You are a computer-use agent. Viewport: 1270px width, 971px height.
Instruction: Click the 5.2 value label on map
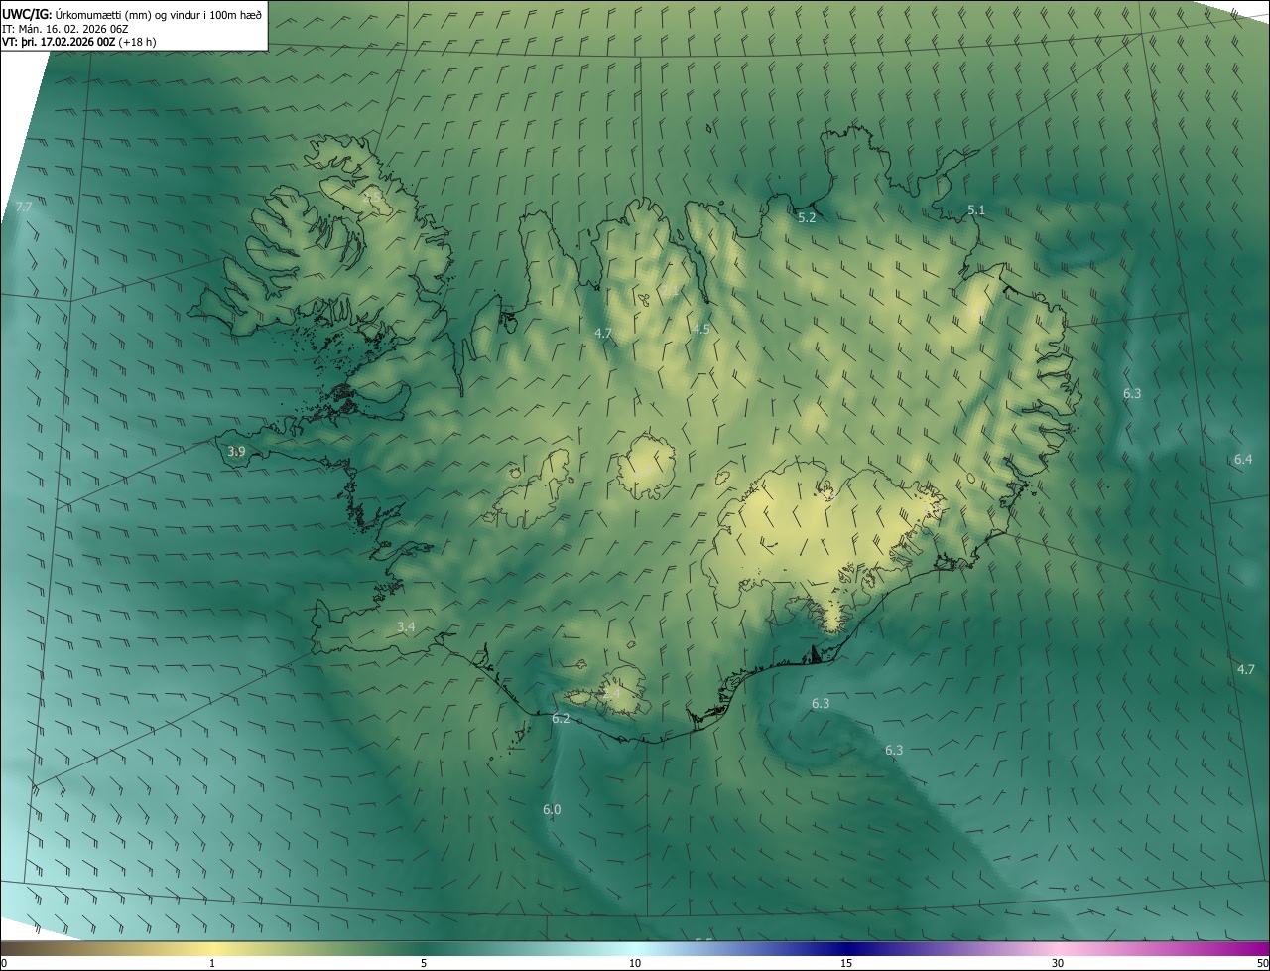[x=807, y=217]
